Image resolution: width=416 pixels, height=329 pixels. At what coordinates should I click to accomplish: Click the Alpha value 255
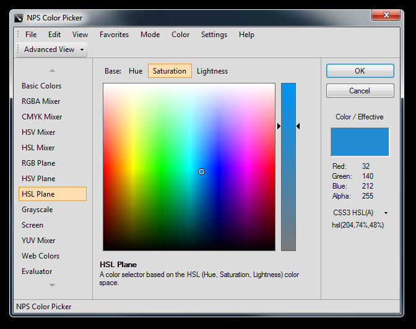click(x=368, y=196)
